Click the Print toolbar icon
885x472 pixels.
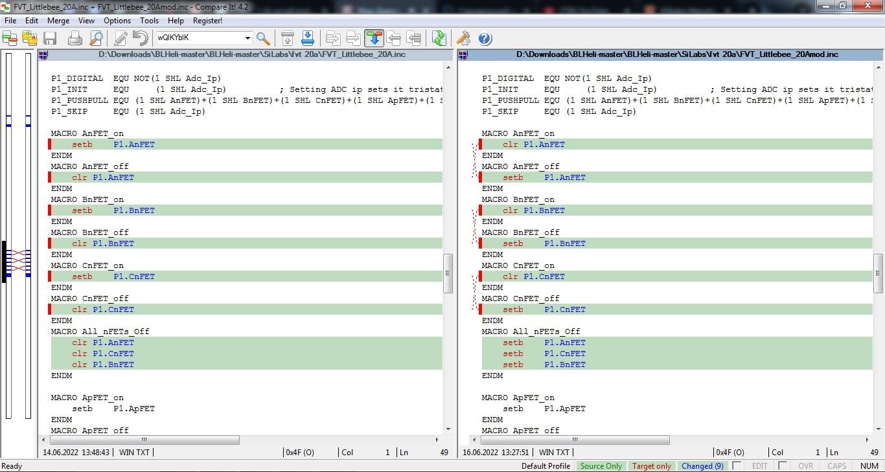[x=75, y=38]
